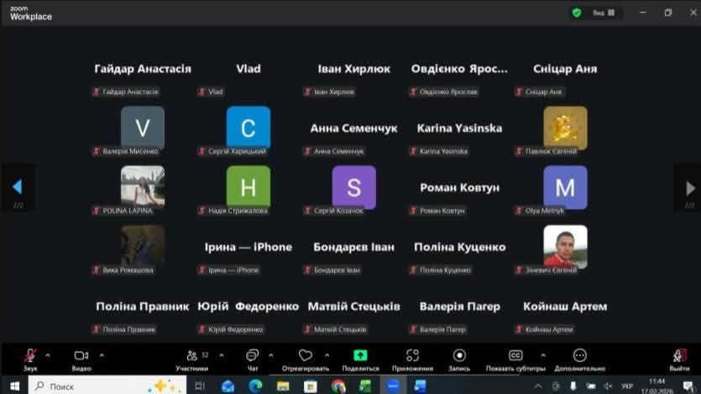Open the Участники participants panel
This screenshot has height=394, width=701.
192,356
